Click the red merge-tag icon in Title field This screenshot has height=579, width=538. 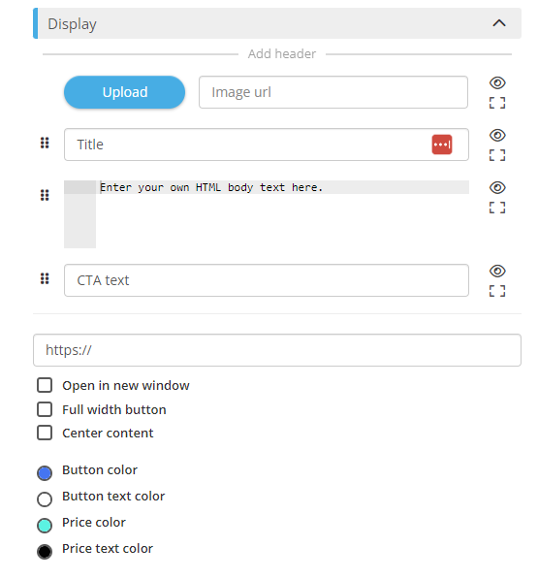[442, 145]
